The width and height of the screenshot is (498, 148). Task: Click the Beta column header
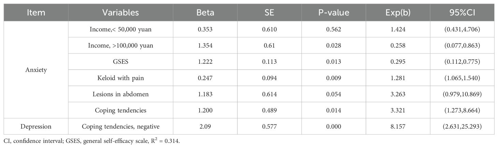click(205, 13)
